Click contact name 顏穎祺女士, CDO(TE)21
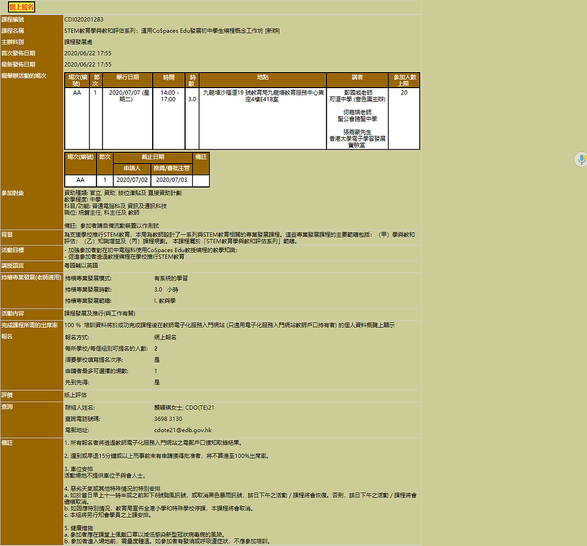This screenshot has height=546, width=587. point(184,408)
